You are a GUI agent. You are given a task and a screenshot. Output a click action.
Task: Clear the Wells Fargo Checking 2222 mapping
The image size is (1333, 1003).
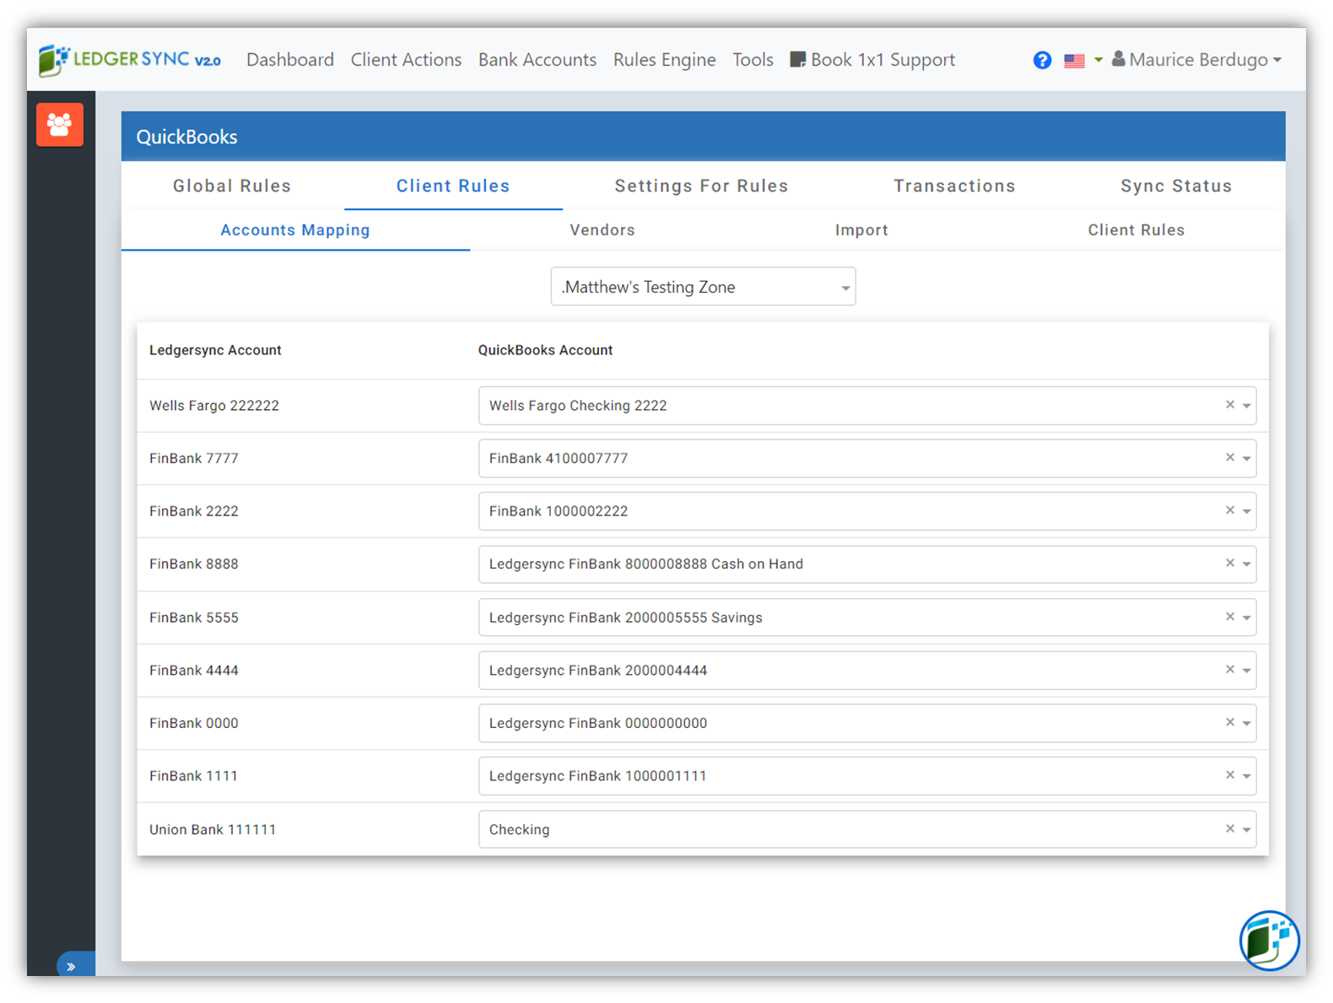(x=1230, y=405)
